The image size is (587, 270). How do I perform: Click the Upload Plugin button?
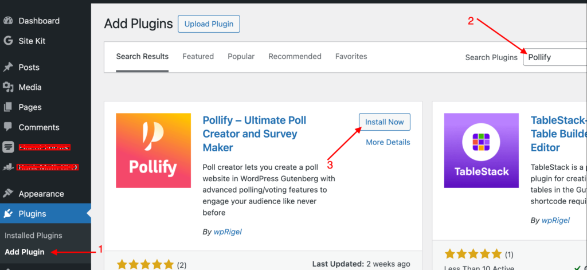(209, 24)
